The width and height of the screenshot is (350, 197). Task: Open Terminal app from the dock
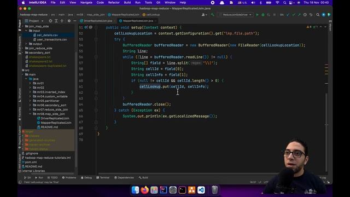[x=182, y=190]
